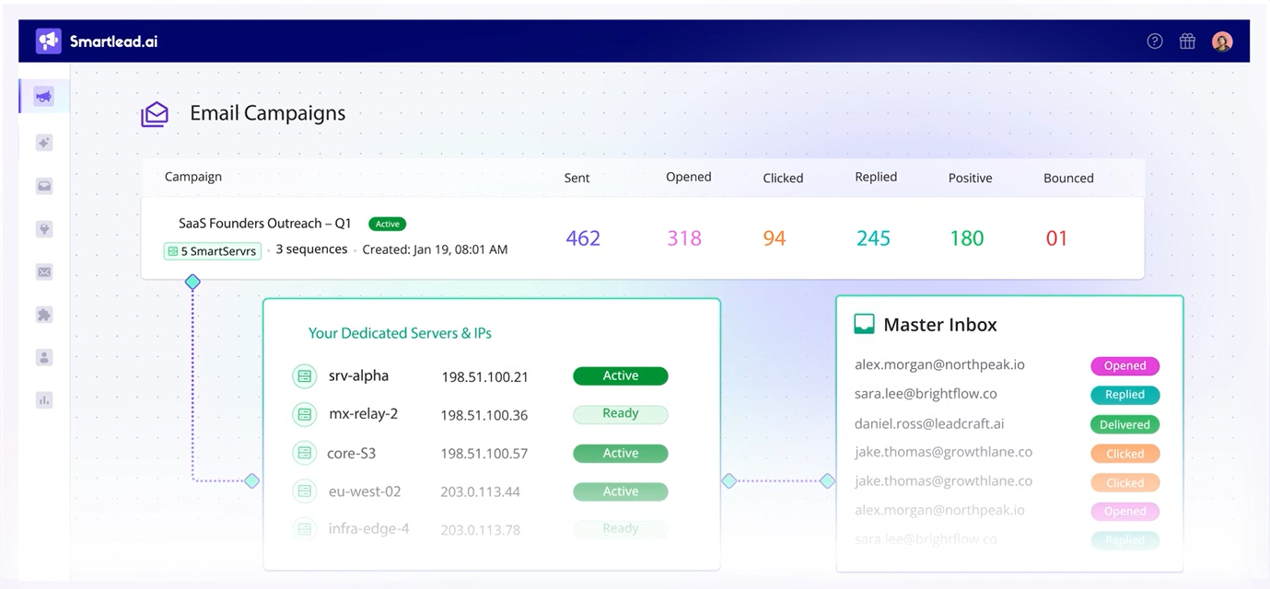Open the user avatar in top bar
The height and width of the screenshot is (589, 1270).
[1222, 41]
